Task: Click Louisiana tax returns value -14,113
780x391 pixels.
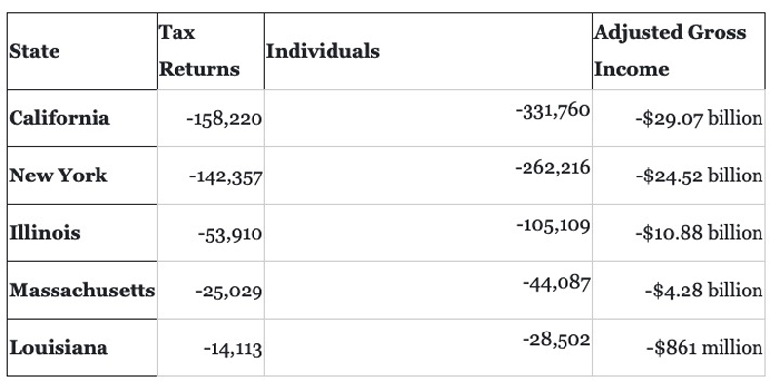Action: tap(233, 349)
